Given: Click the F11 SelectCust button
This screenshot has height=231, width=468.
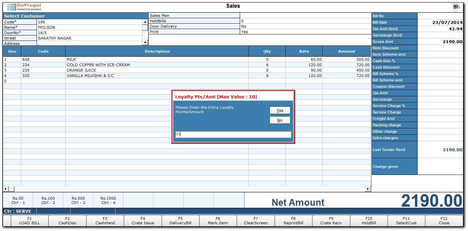Looking at the screenshot, I should tap(406, 221).
